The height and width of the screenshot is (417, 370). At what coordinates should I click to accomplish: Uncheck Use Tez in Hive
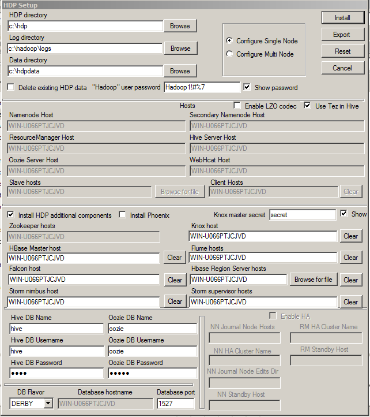click(307, 106)
